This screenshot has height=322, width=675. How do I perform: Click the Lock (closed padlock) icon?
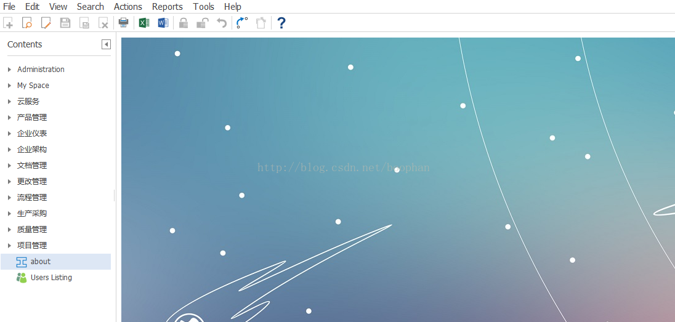pos(184,23)
